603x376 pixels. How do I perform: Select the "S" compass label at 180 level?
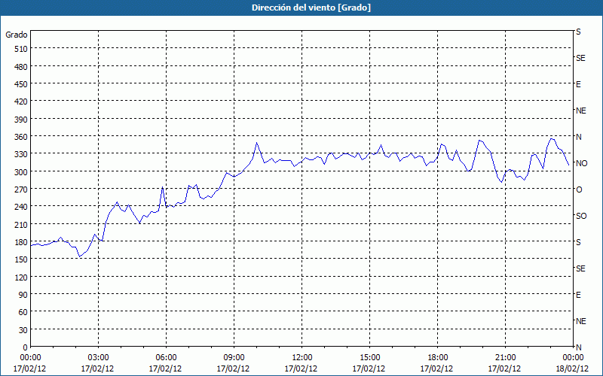coord(578,242)
